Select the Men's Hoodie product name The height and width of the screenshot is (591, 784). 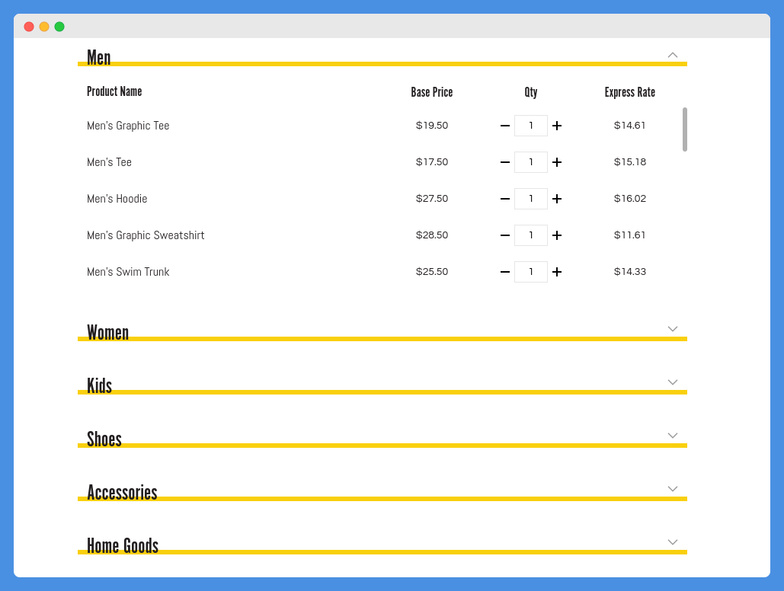click(117, 199)
